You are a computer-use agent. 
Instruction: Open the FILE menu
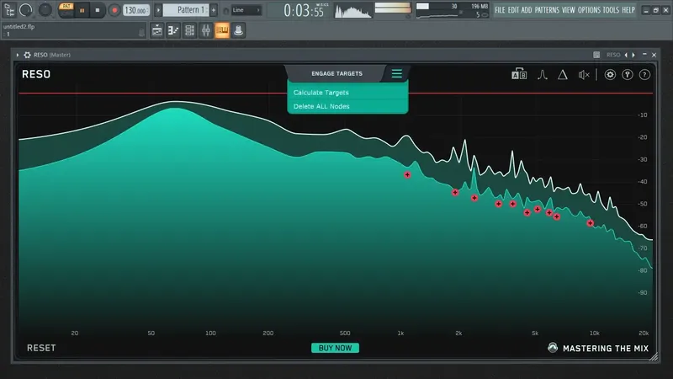click(500, 10)
